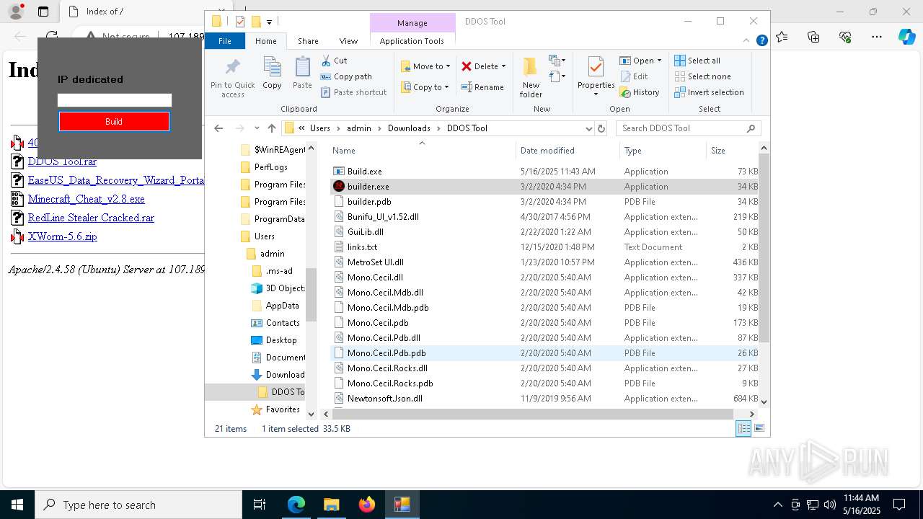Viewport: 923px width, 519px height.
Task: Switch to large icons view layout
Action: 759,428
